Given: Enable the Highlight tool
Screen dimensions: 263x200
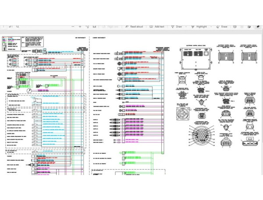Looking at the screenshot, I should click(x=199, y=26).
